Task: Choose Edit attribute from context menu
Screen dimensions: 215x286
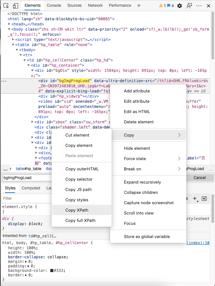Action: point(148,101)
